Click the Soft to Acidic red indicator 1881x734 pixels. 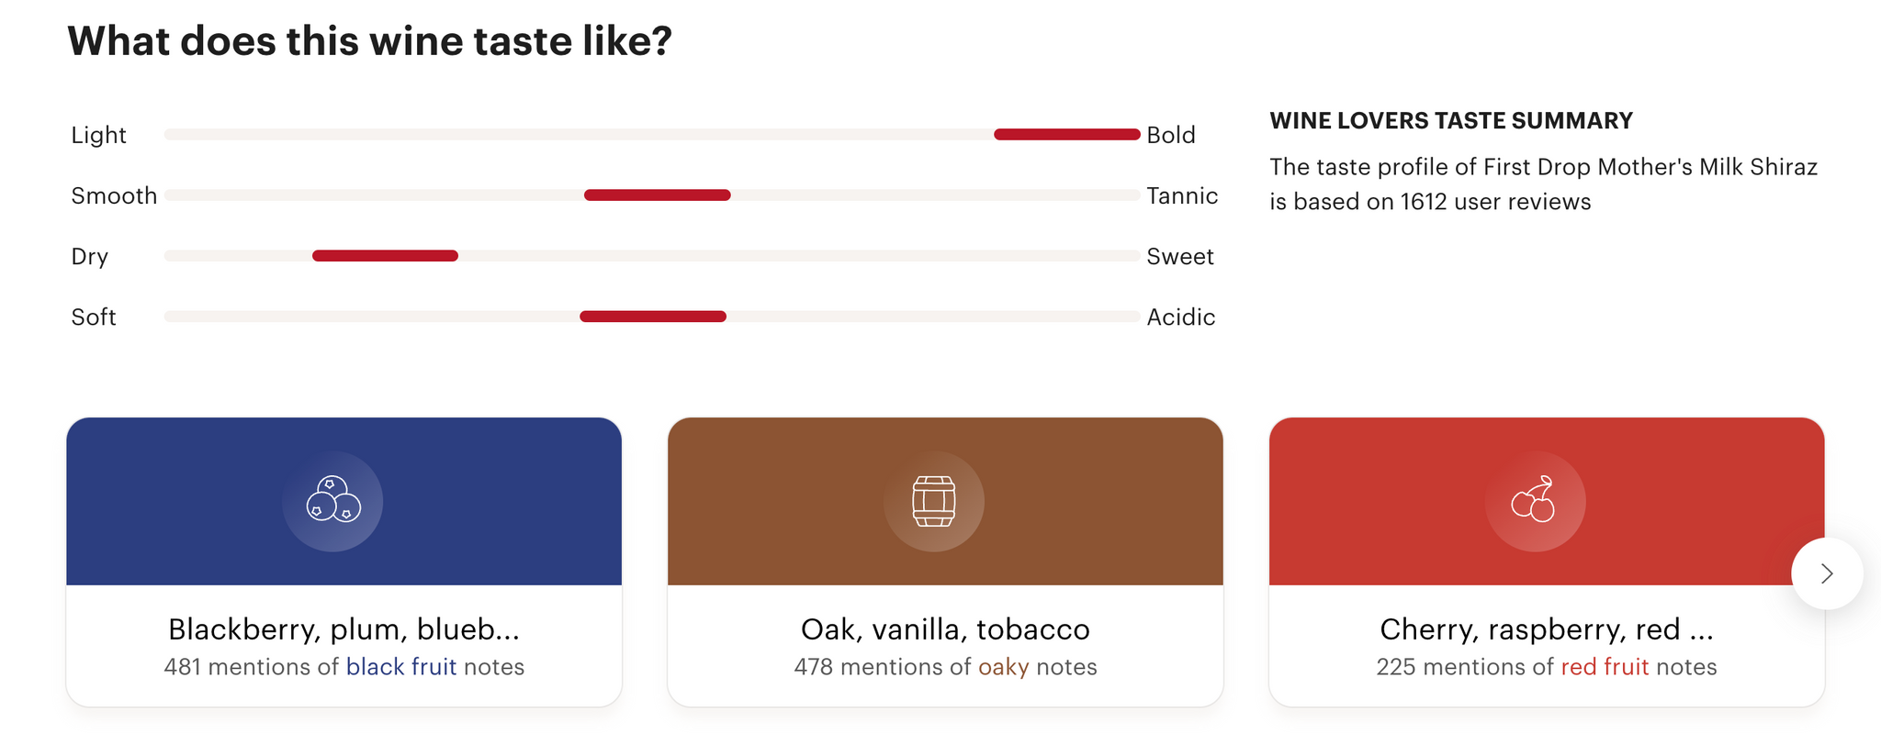click(x=653, y=317)
